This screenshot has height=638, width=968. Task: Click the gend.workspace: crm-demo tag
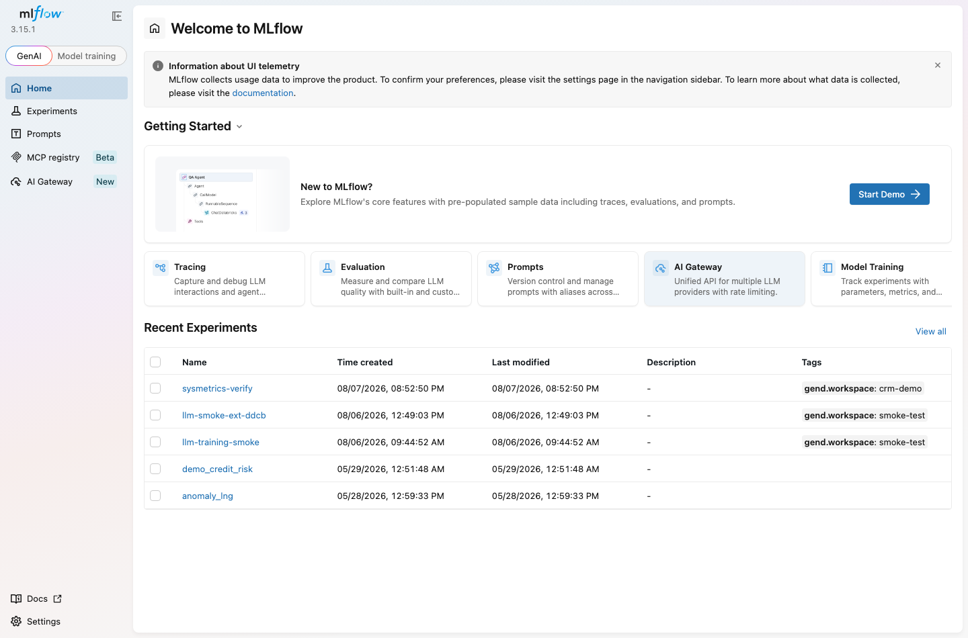coord(863,388)
